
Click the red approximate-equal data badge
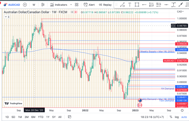pos(76,12)
